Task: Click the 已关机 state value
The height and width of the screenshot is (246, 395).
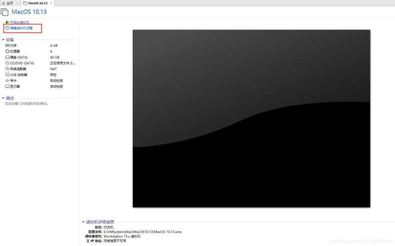Action: tap(109, 227)
